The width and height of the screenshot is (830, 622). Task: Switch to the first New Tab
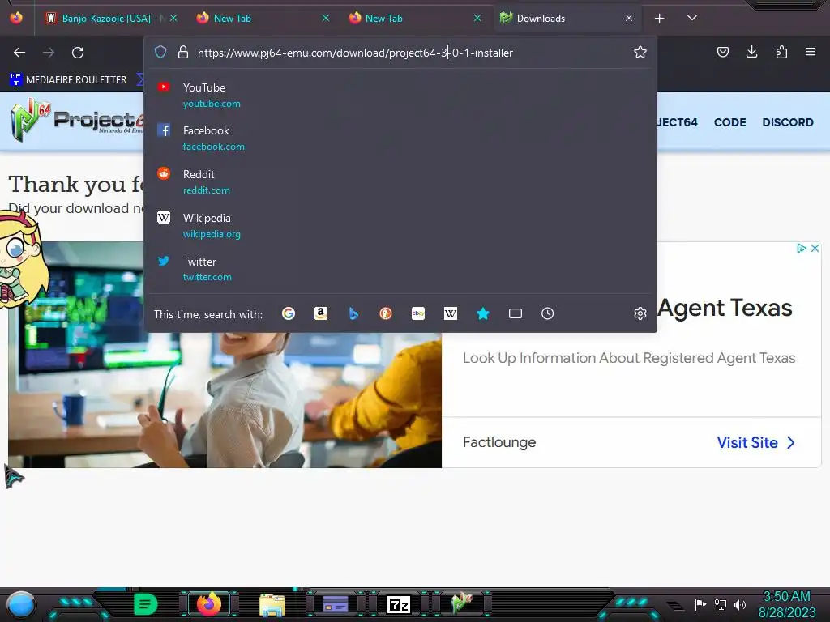click(x=263, y=19)
